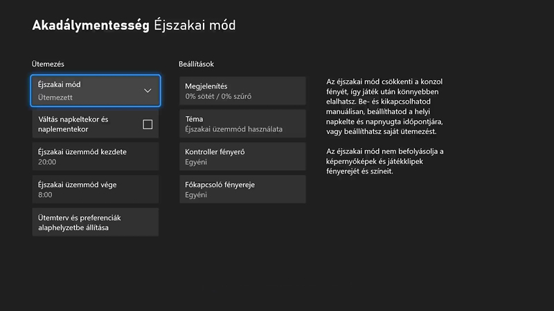554x311 pixels.
Task: Open the Téma option
Action: [x=242, y=124]
